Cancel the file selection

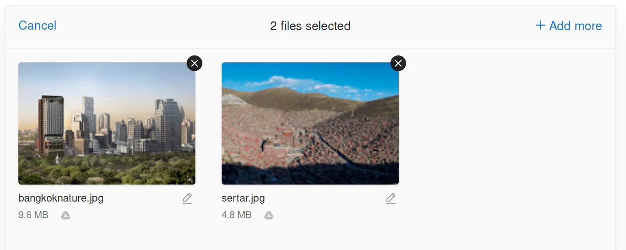click(x=38, y=25)
